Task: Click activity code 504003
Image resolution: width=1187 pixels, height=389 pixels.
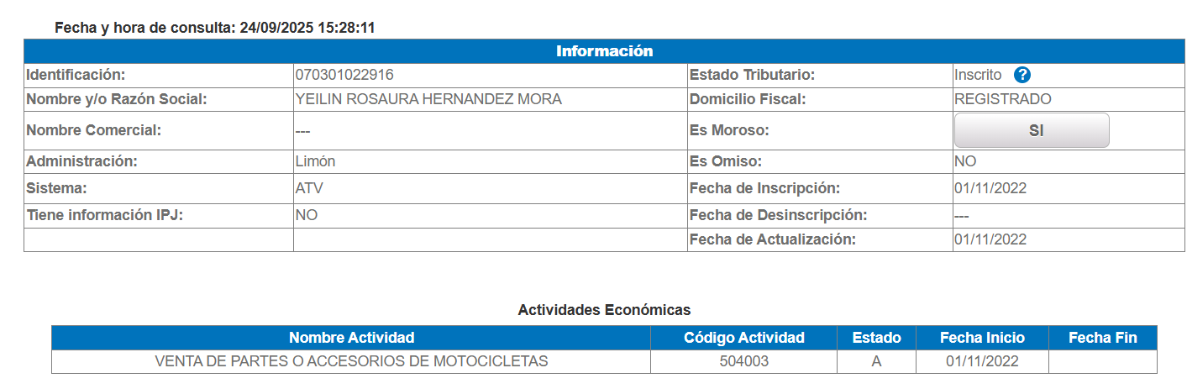Action: (x=743, y=361)
